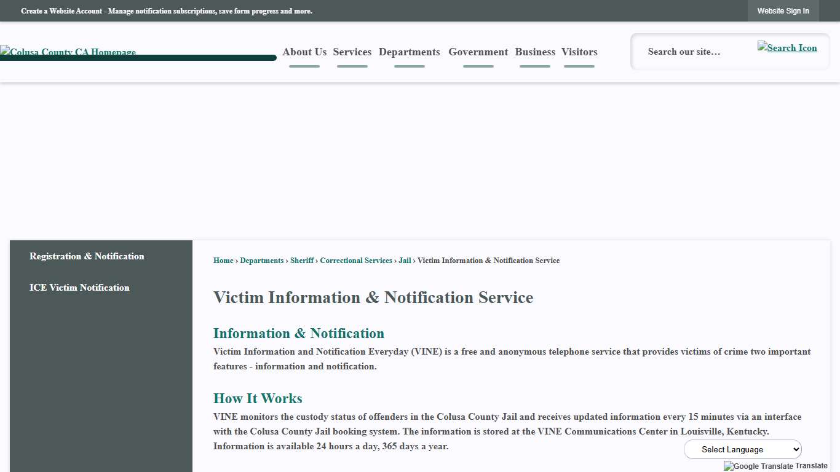This screenshot has height=472, width=840.
Task: Follow the Home breadcrumb link
Action: click(x=223, y=260)
